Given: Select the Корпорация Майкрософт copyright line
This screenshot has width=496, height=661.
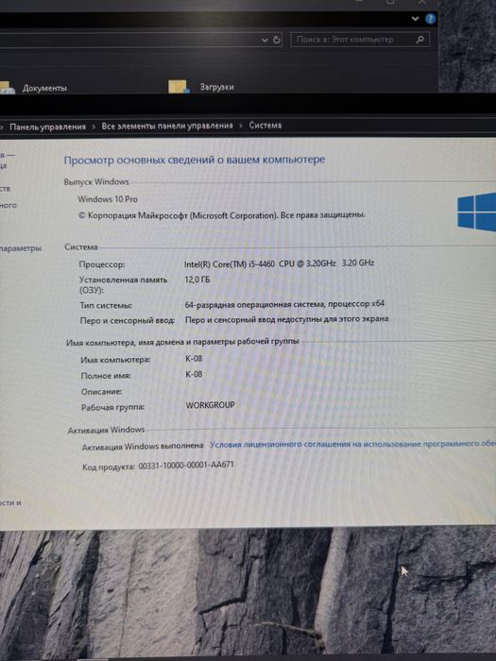Looking at the screenshot, I should coord(221,215).
